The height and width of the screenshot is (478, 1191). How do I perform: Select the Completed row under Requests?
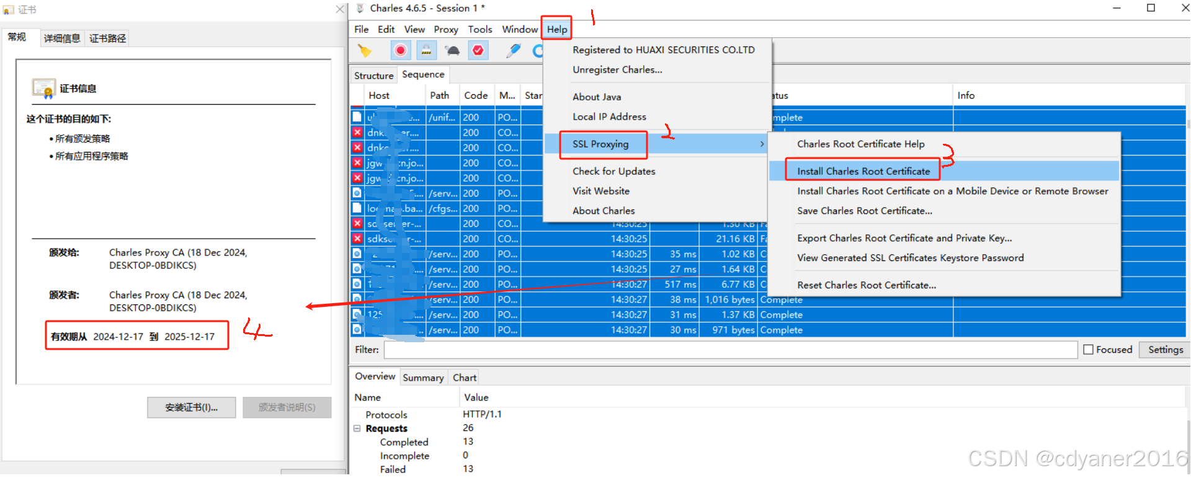click(768, 441)
